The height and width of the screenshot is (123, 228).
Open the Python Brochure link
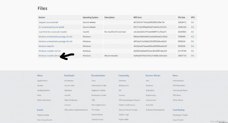tap(44, 100)
